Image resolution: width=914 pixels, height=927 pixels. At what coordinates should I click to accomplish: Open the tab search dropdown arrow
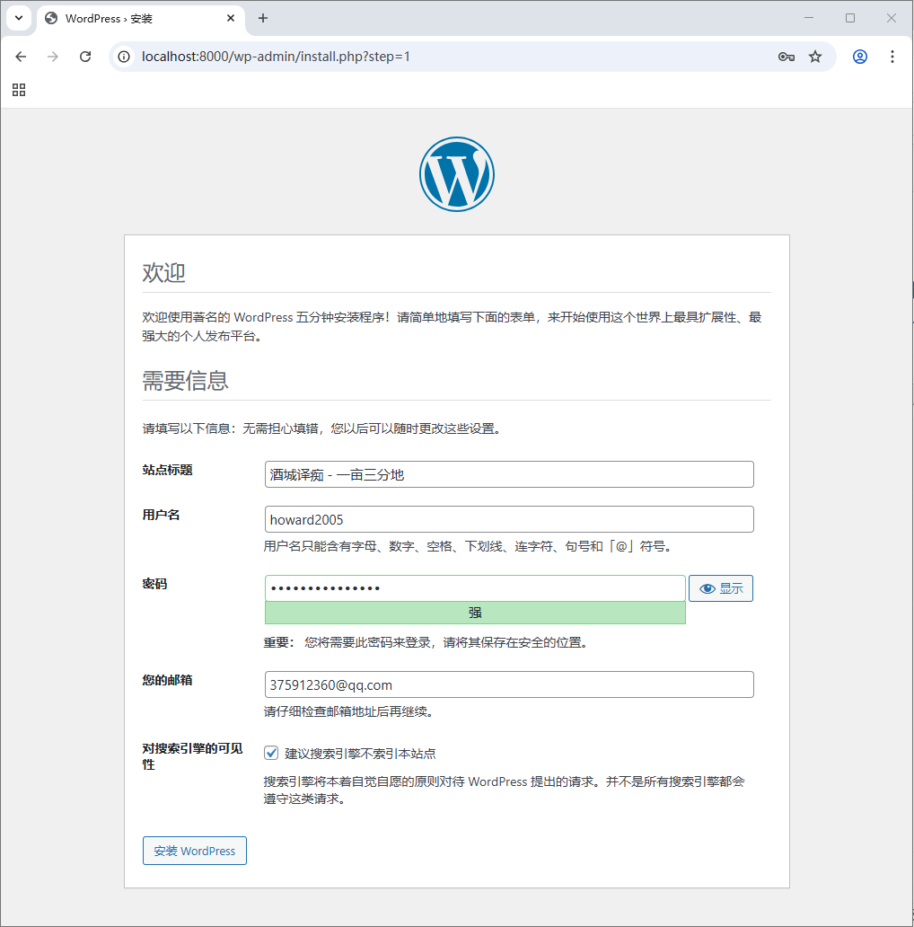click(x=19, y=18)
